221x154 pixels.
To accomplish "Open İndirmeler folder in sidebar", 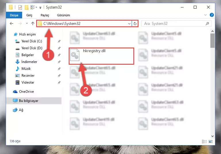I will (26, 62).
